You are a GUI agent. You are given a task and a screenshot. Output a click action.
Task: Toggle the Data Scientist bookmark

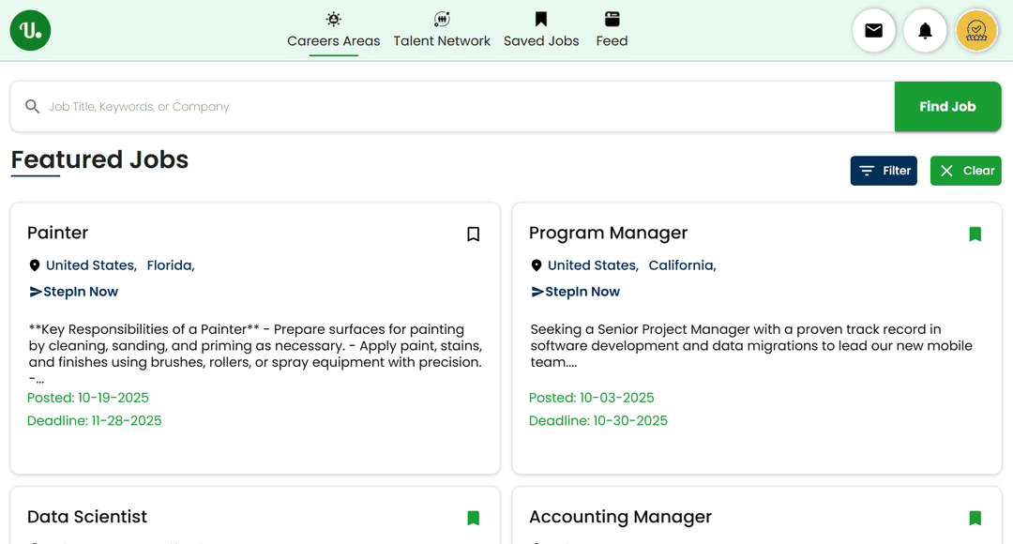(x=474, y=518)
